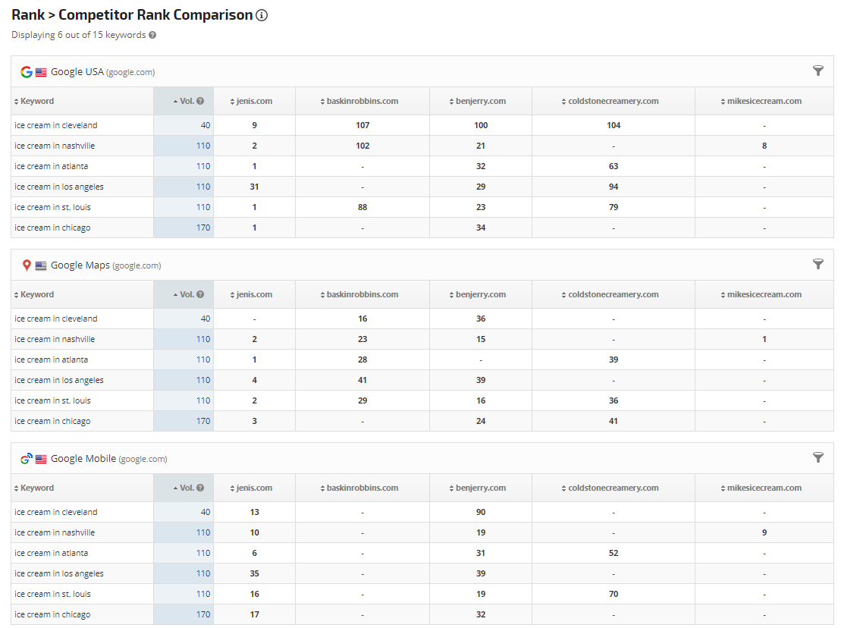Click the Vol. help icon in Google USA table
Screen dimensions: 841x628
click(200, 102)
